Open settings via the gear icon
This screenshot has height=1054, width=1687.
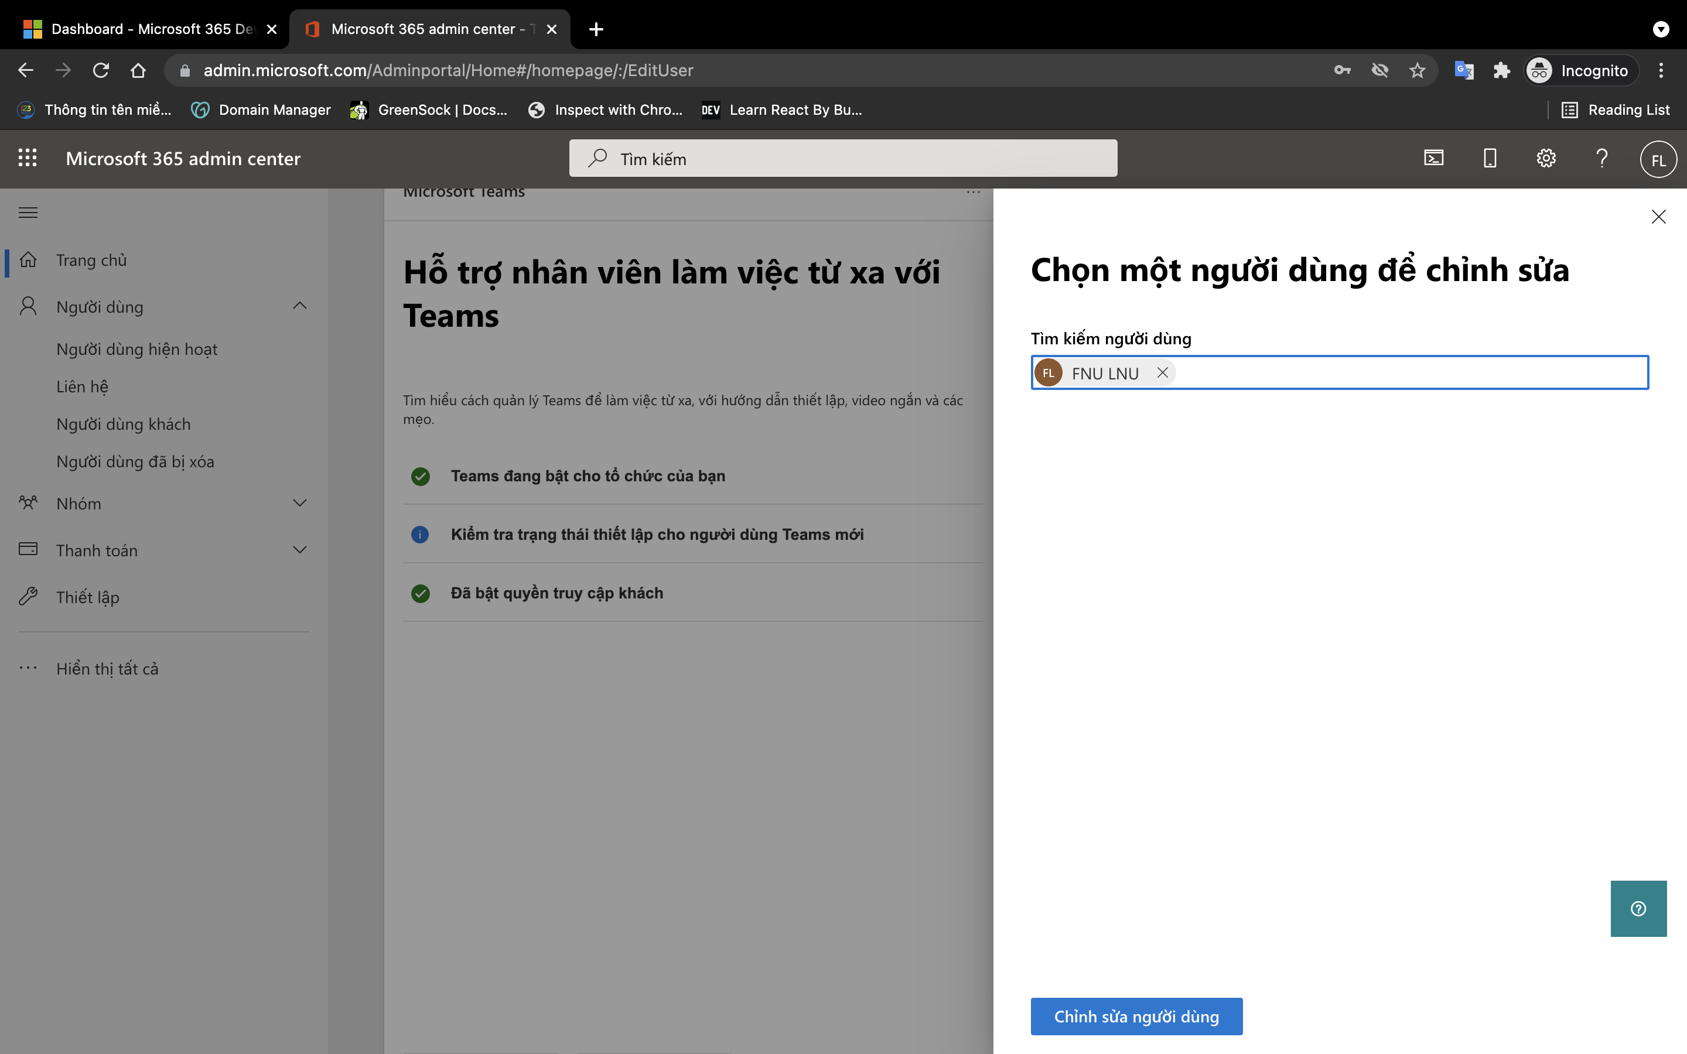[1546, 158]
